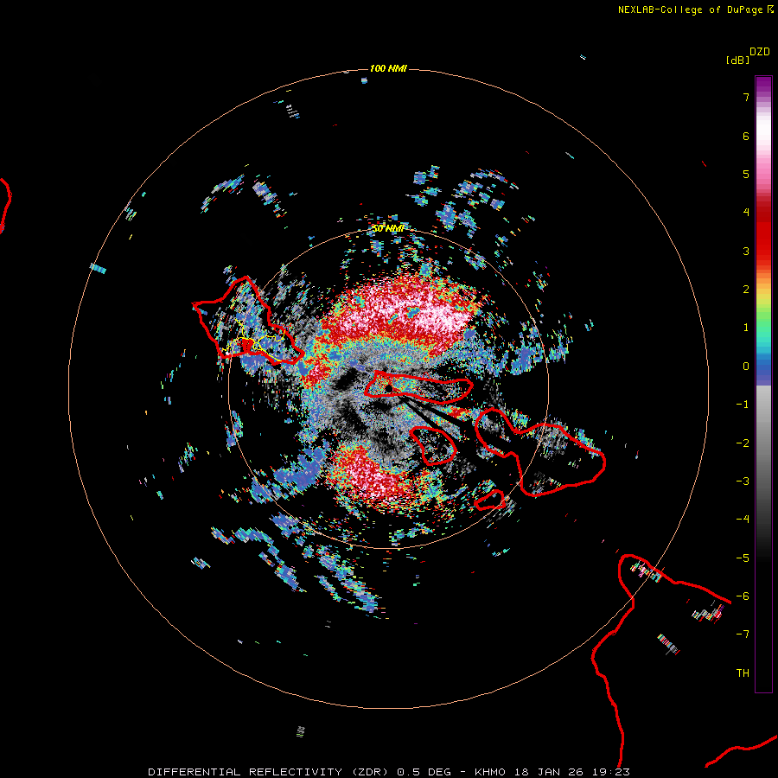Click the 7 value on the scale
The height and width of the screenshot is (778, 778).
(x=746, y=97)
